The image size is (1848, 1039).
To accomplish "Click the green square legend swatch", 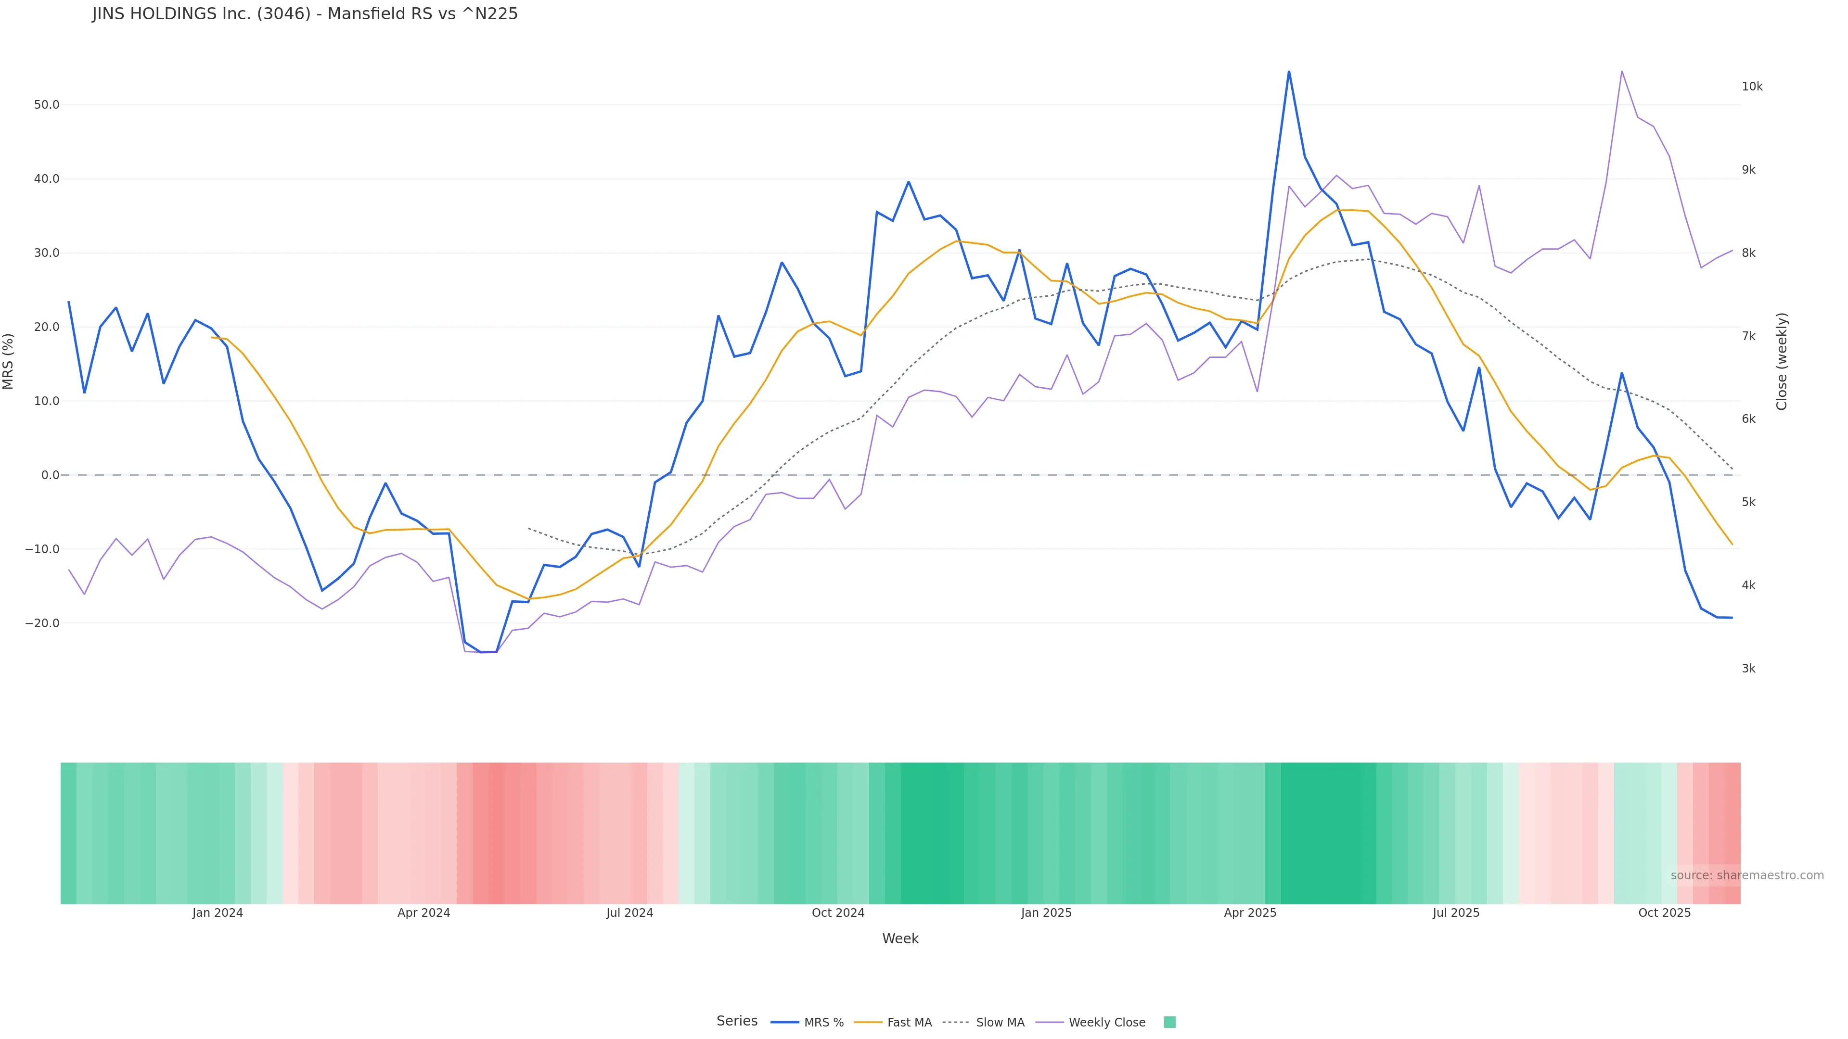I will (x=1169, y=1023).
